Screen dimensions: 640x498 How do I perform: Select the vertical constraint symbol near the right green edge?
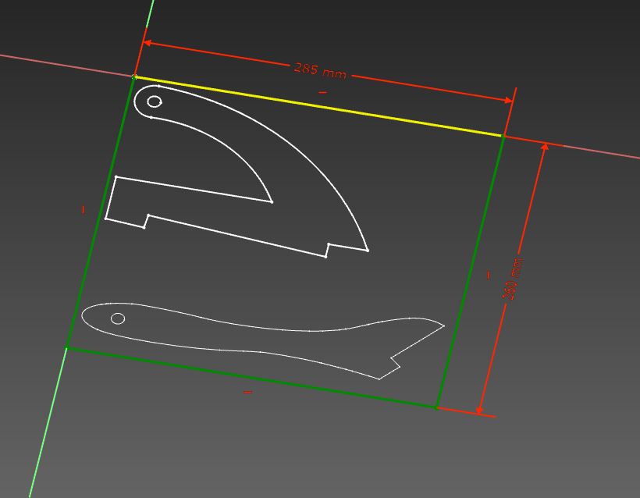pos(488,274)
